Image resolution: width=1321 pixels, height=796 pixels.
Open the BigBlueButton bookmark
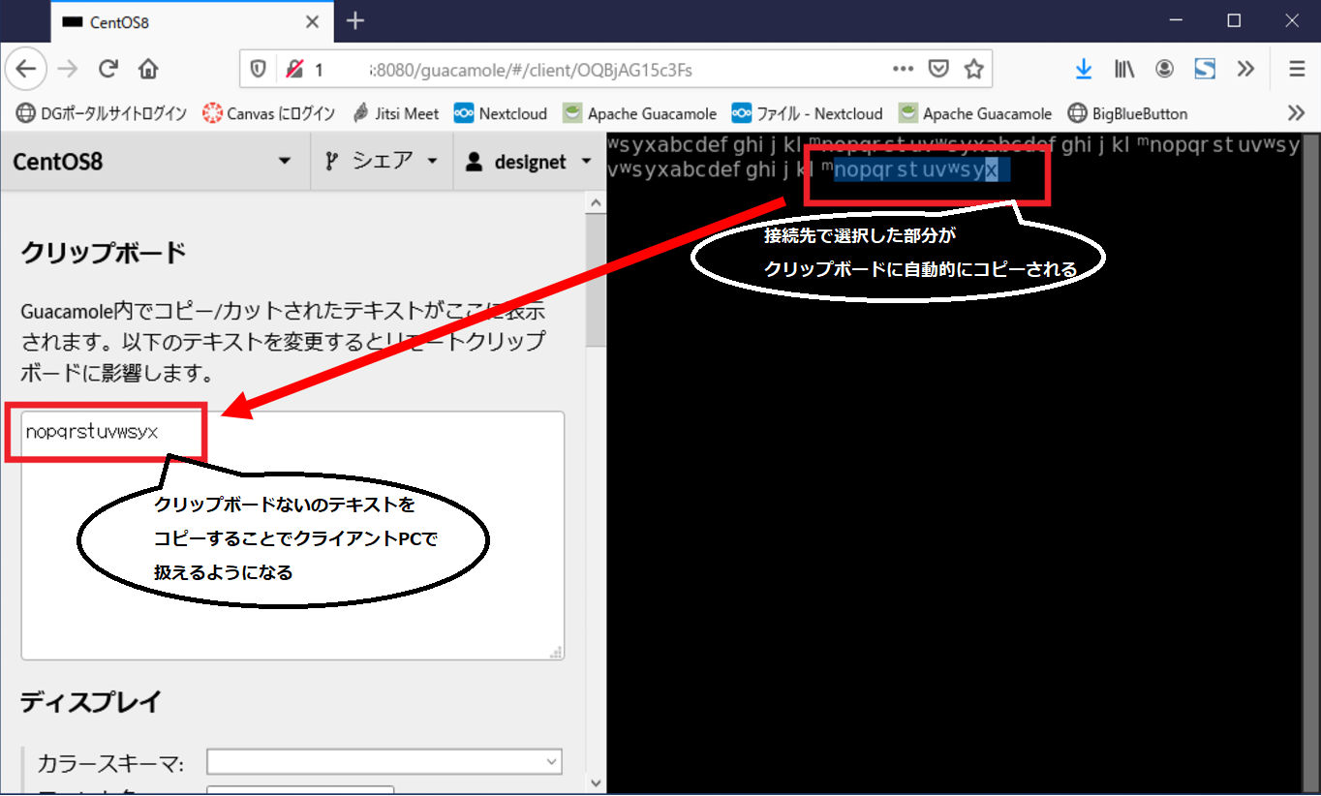(x=1127, y=113)
